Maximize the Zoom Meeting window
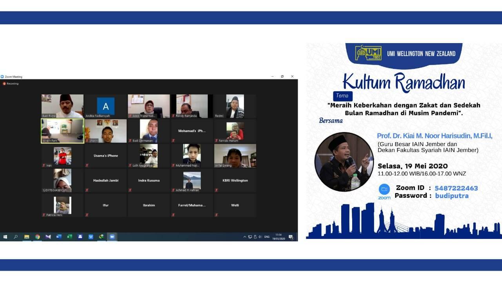Screen dimensions: 502x282 coord(282,76)
